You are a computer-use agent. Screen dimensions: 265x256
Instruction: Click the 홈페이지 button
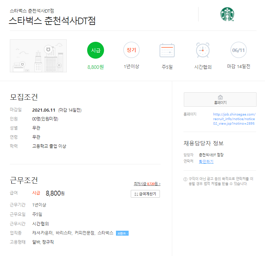pyautogui.click(x=220, y=99)
